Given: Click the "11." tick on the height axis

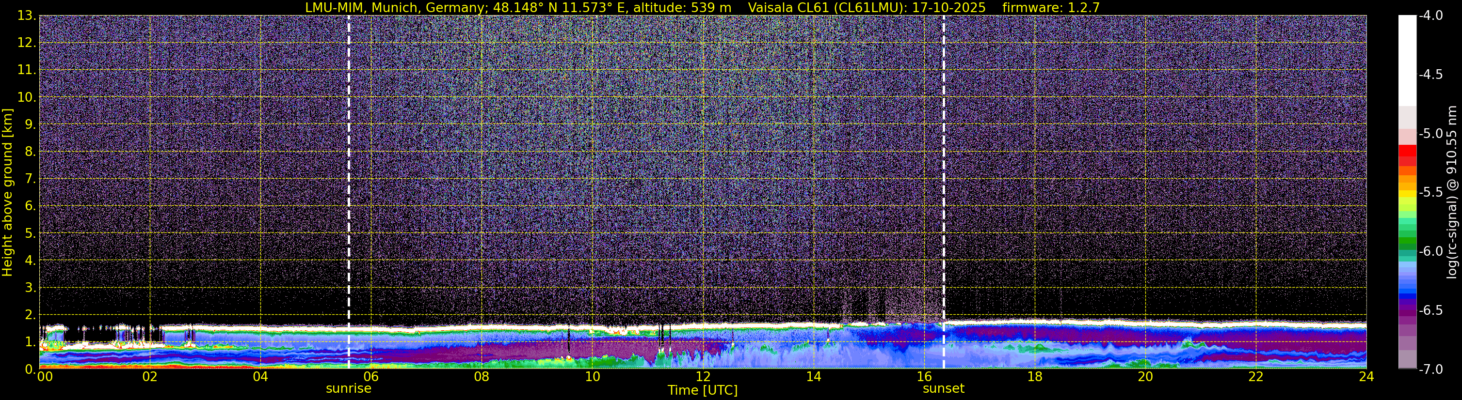Looking at the screenshot, I should pyautogui.click(x=26, y=70).
